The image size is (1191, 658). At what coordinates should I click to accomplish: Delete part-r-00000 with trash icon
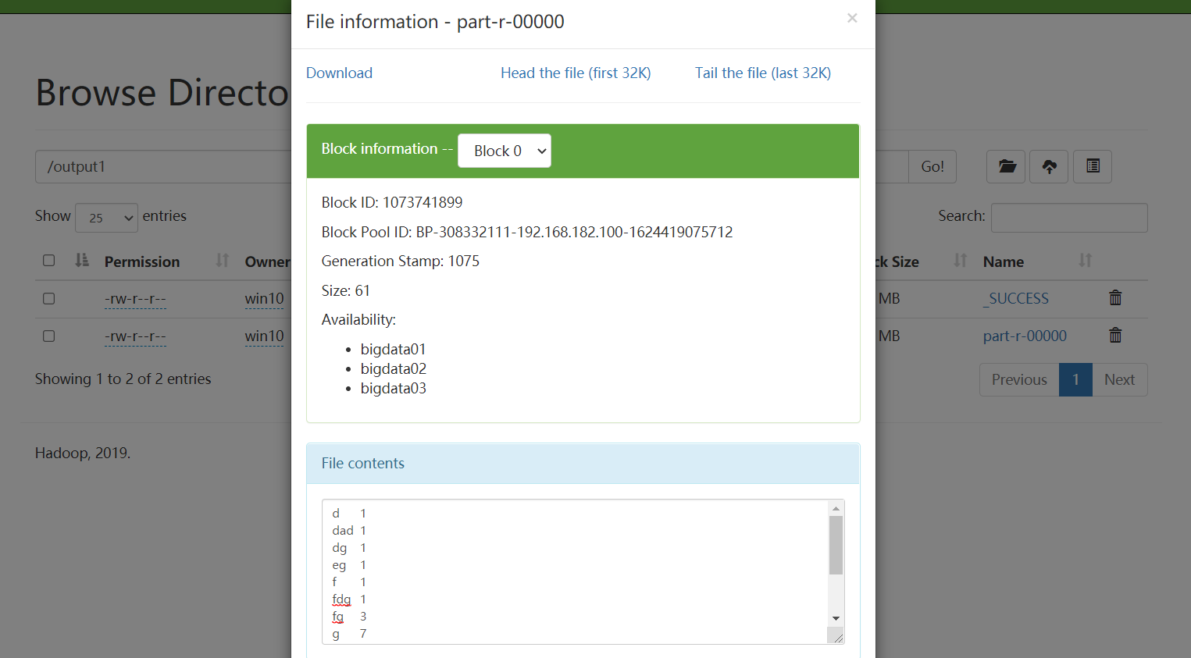(x=1115, y=335)
